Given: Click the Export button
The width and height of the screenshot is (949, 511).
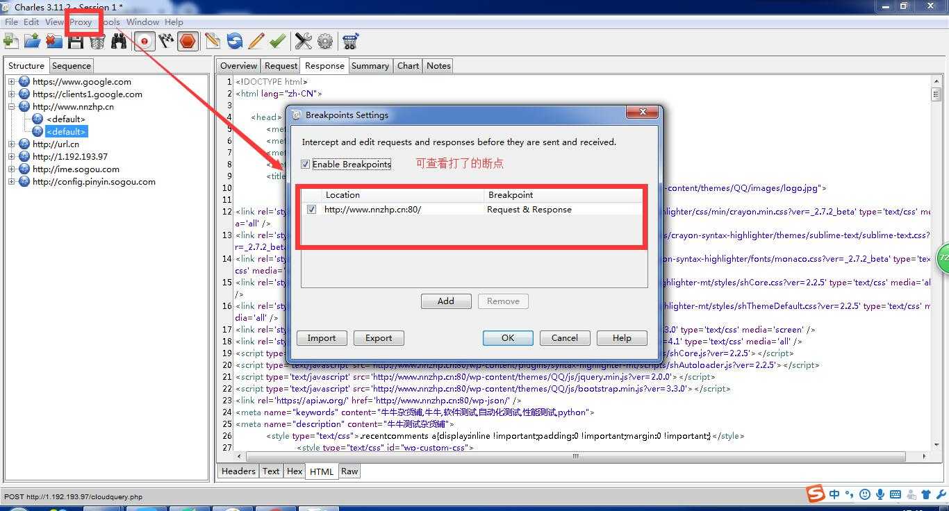Looking at the screenshot, I should click(379, 338).
